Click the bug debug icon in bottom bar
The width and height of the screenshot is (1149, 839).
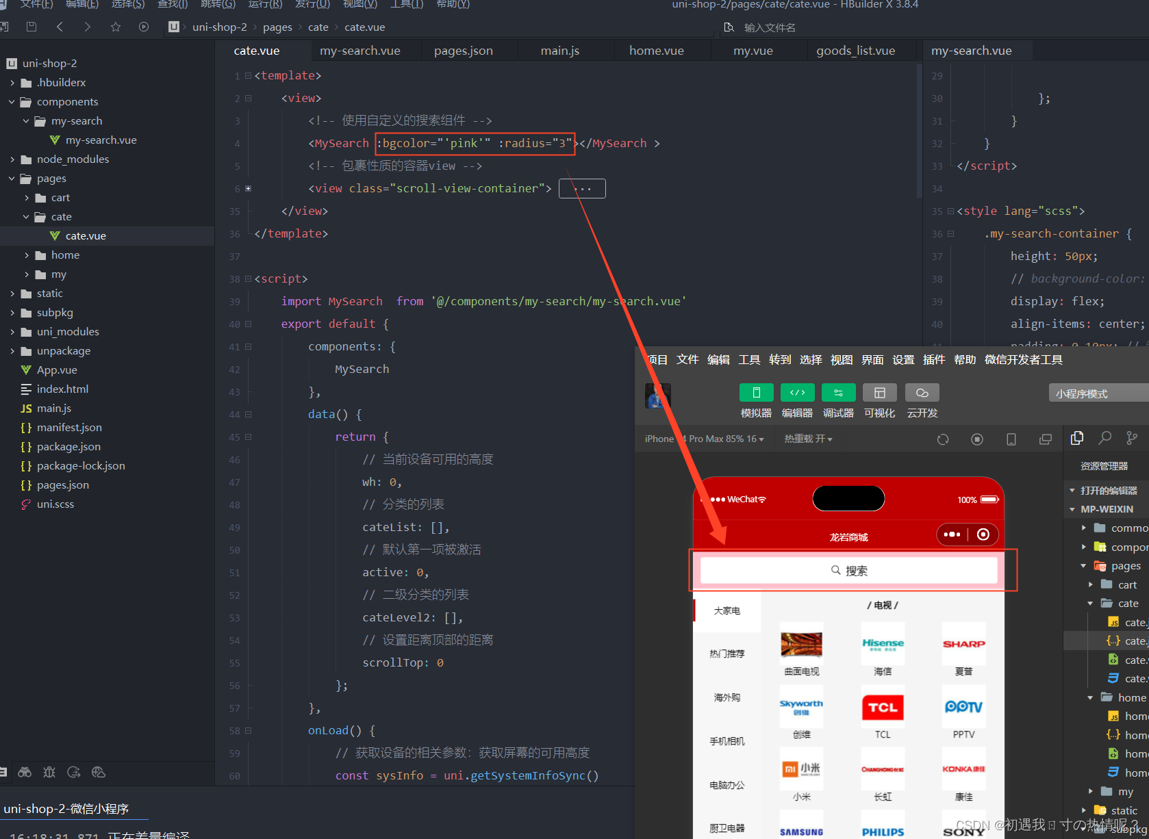[49, 772]
